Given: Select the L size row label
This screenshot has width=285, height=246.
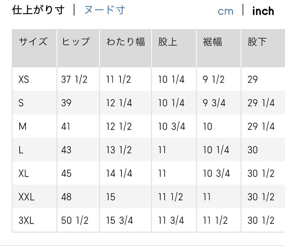Looking at the screenshot, I should (x=21, y=150).
